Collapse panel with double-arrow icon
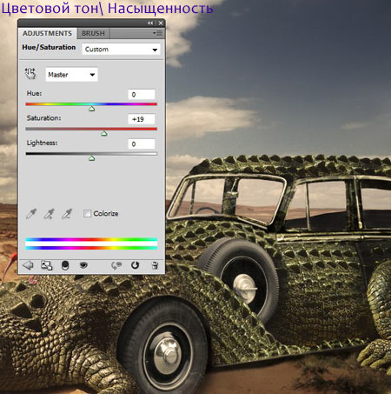 tap(150, 23)
